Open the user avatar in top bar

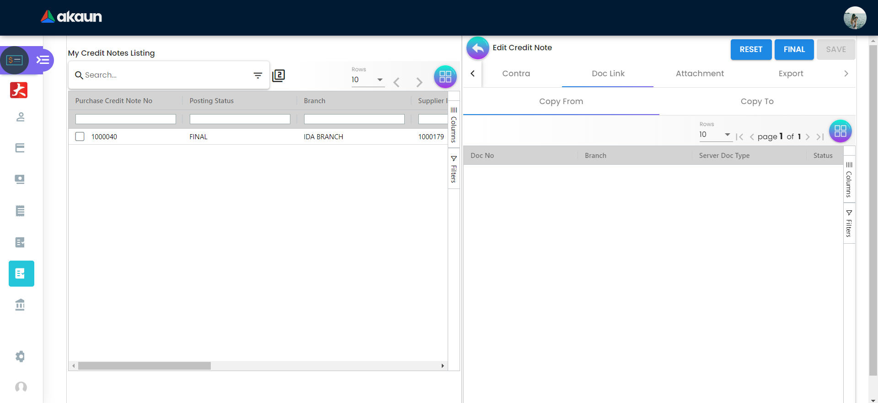(x=854, y=18)
